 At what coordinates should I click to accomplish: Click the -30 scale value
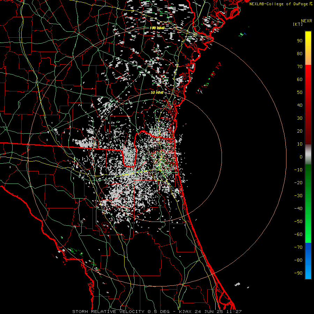(298, 196)
